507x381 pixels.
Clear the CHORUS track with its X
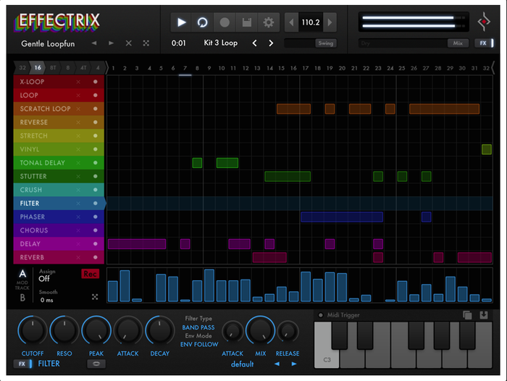(78, 230)
